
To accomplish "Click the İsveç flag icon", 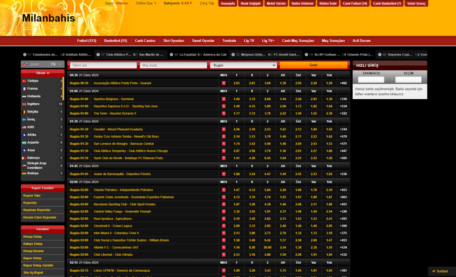I will [24, 120].
